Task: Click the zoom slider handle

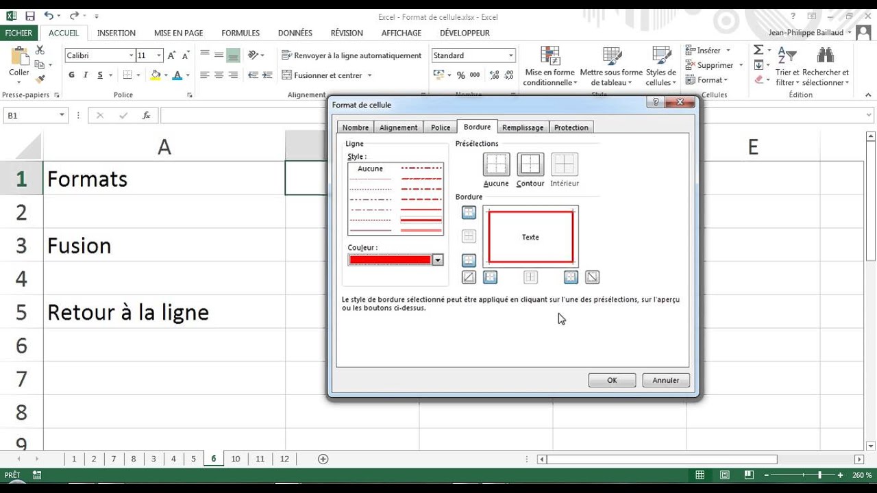Action: click(x=819, y=475)
